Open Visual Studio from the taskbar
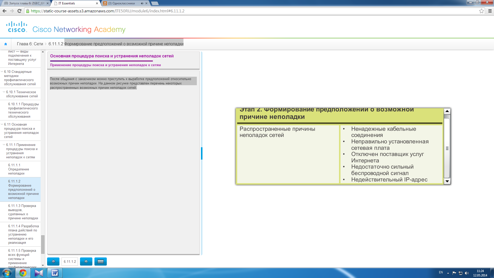494x278 pixels. pyautogui.click(x=39, y=273)
